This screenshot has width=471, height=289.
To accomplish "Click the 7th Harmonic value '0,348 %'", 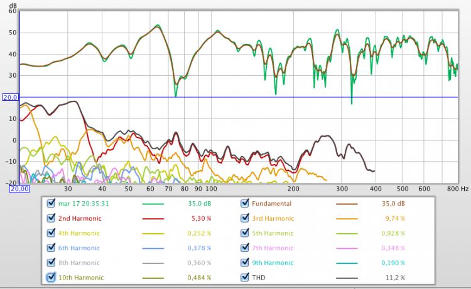I will coord(393,248).
